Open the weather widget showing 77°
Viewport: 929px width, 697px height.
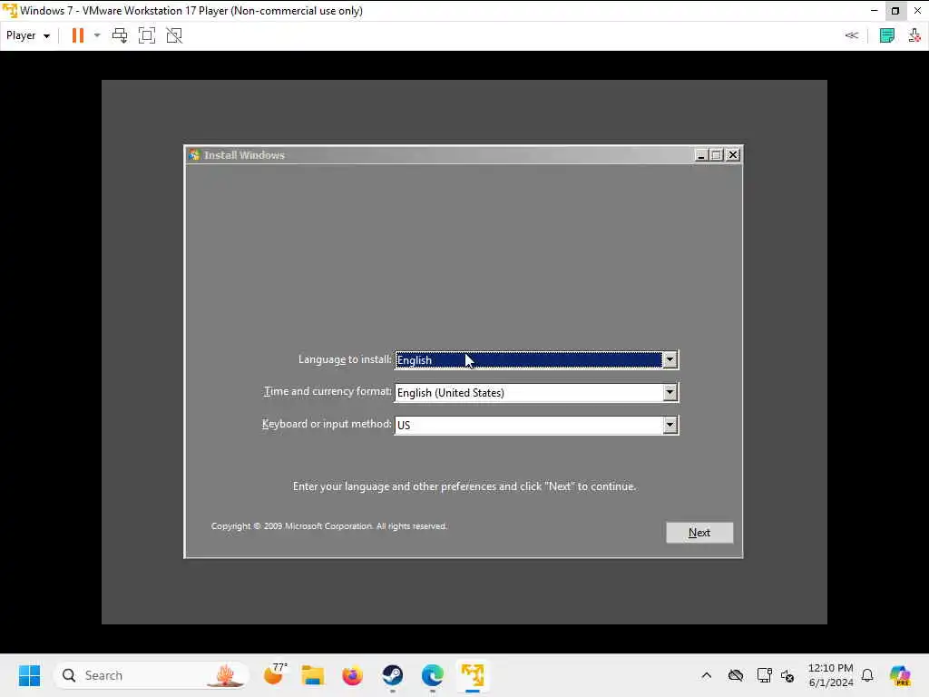[x=275, y=675]
